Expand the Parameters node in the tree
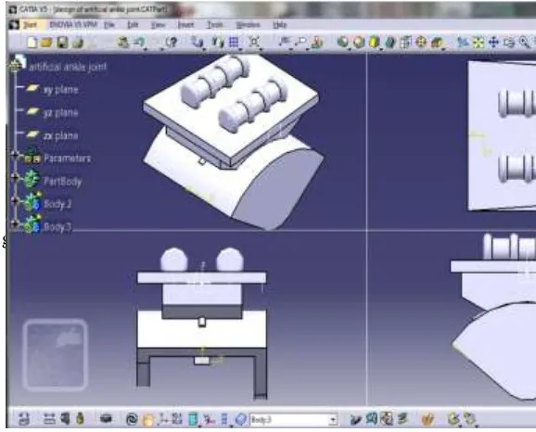This screenshot has height=432, width=536. pos(15,155)
